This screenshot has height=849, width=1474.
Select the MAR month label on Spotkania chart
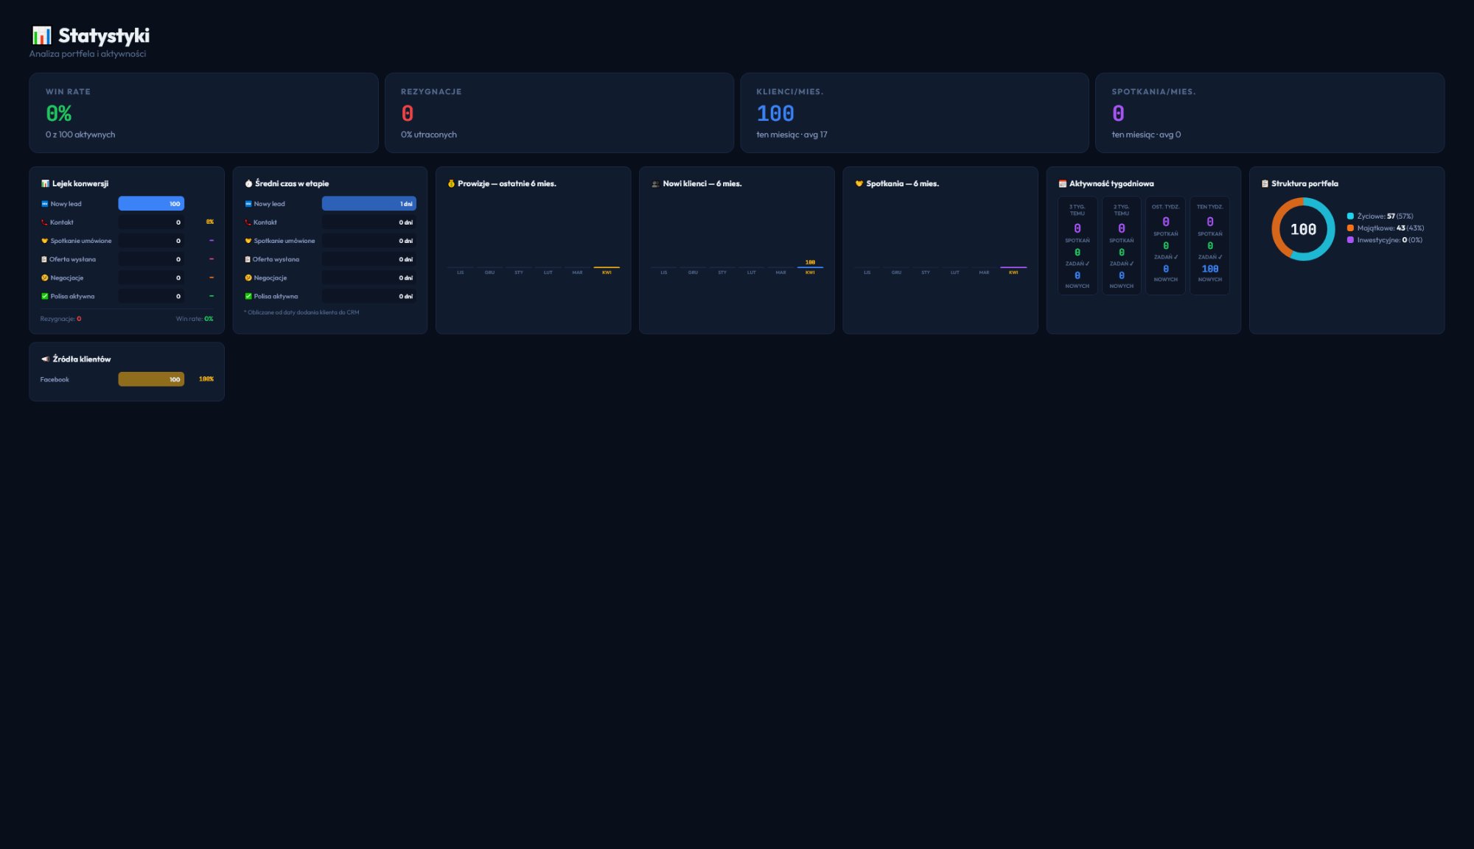pyautogui.click(x=982, y=272)
